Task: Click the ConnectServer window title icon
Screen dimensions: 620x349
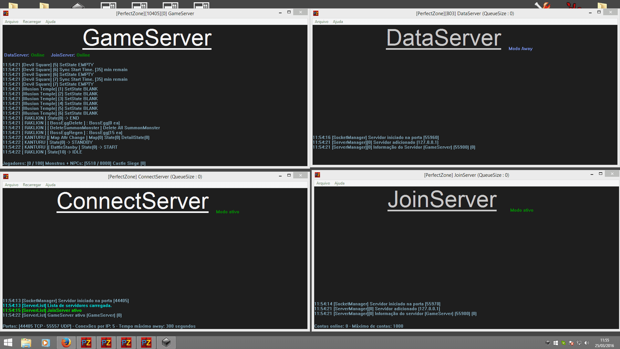Action: point(6,176)
